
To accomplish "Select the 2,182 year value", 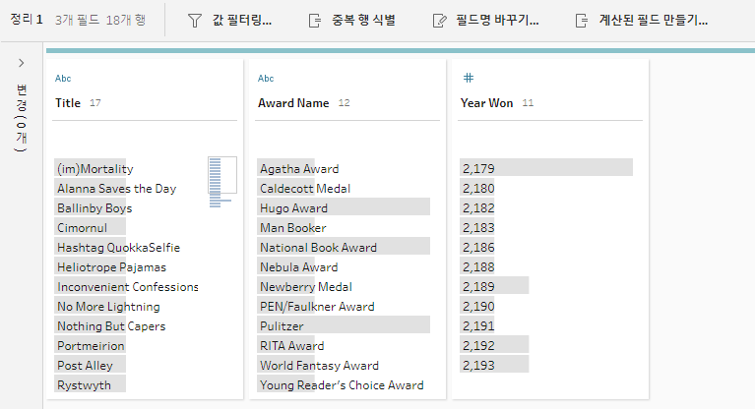I will pos(478,208).
